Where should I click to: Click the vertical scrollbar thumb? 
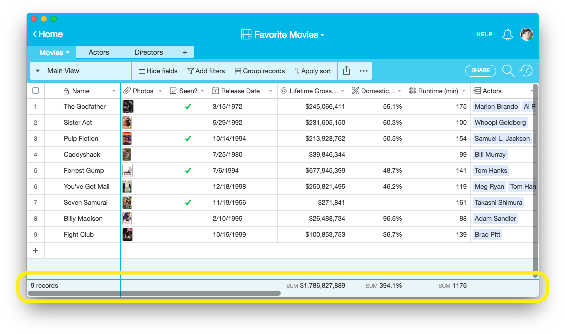[535, 180]
